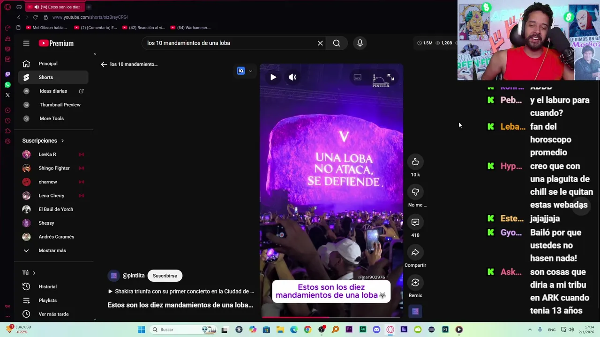Image resolution: width=600 pixels, height=337 pixels.
Task: Seek on the Short's red progress bar
Action: pos(331,317)
